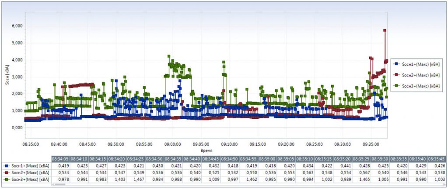Click the red Sосн2 legend marker
448x189 pixels.
396,75
